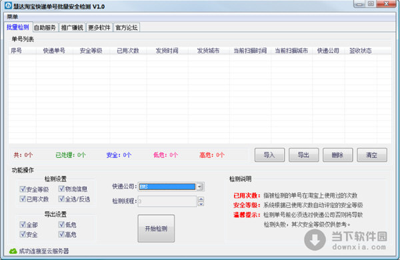Open the 菜单 menu
The height and width of the screenshot is (260, 400).
pyautogui.click(x=12, y=17)
